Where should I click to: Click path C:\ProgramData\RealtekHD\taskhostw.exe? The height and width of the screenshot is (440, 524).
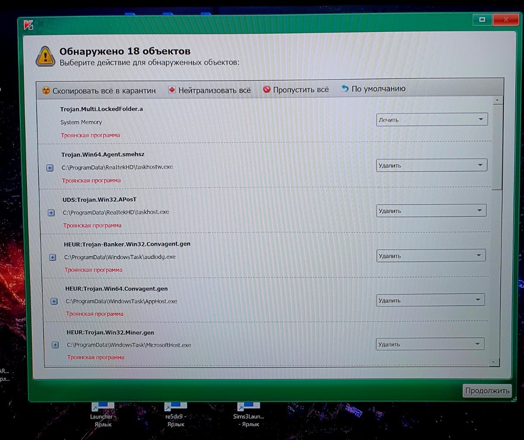click(x=117, y=167)
